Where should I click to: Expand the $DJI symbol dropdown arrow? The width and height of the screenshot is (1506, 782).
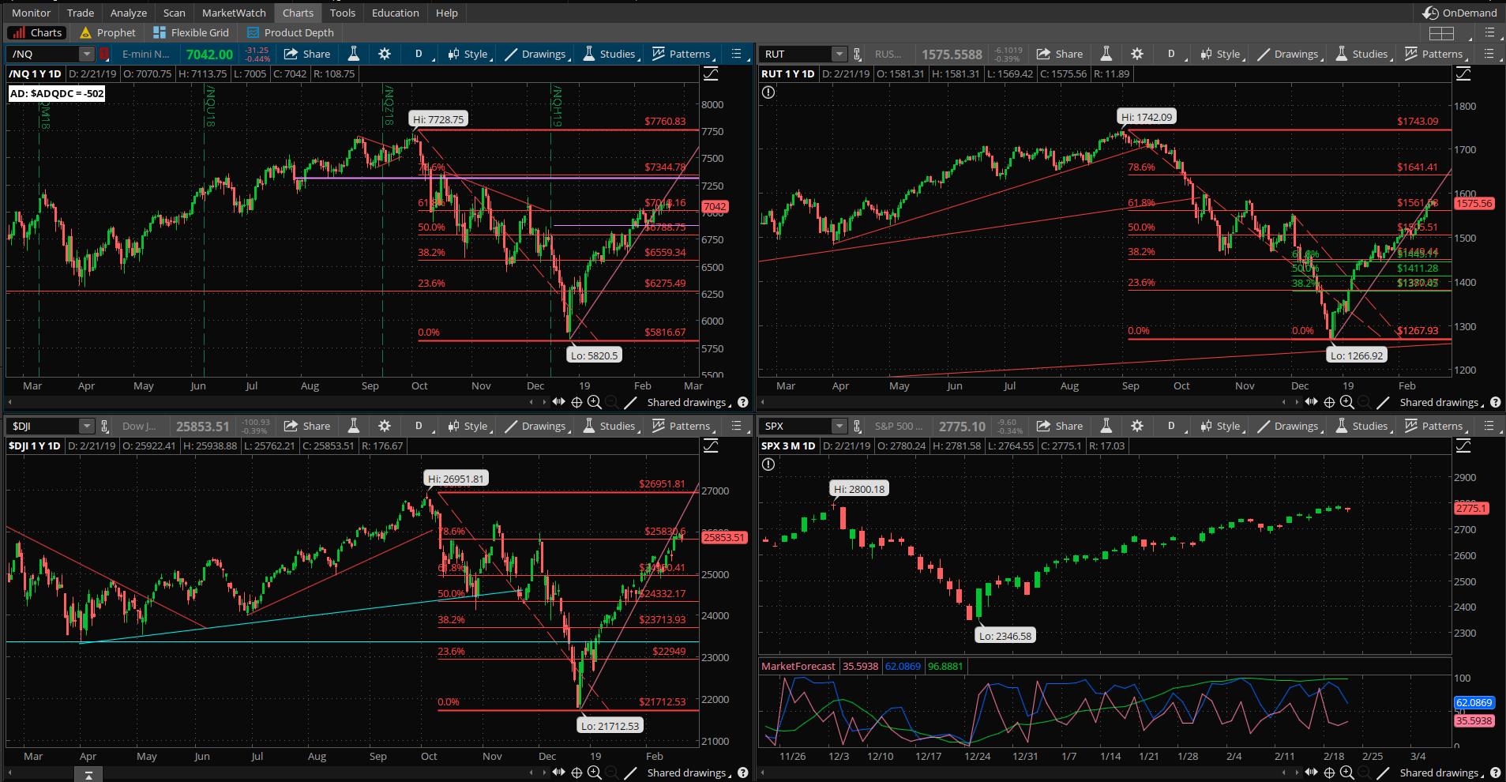tap(87, 426)
